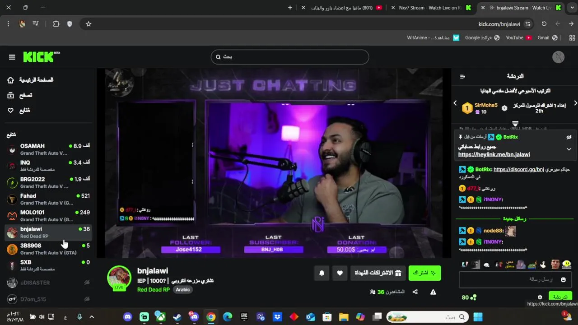This screenshot has width=578, height=325.
Task: Expand hidden system tray icons
Action: (92, 317)
